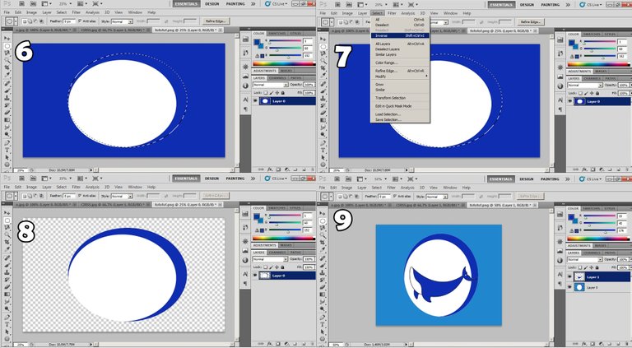Show more workspaces chevron in screenshot 7
Image resolution: width=632 pixels, height=348 pixels.
[x=568, y=4]
